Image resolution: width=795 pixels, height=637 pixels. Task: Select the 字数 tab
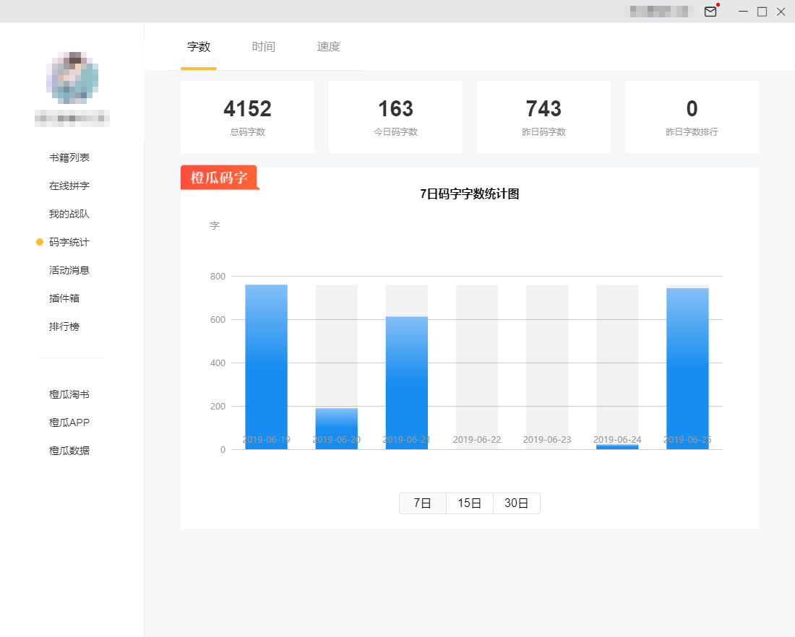click(x=199, y=47)
